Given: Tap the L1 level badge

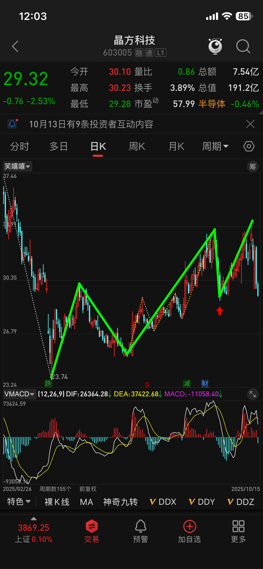Looking at the screenshot, I should tap(161, 53).
